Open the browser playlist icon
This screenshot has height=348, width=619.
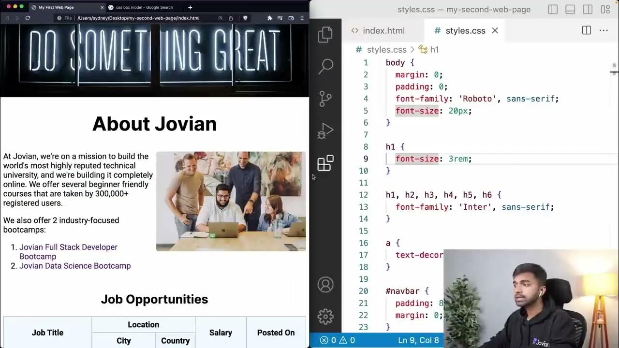(x=280, y=18)
